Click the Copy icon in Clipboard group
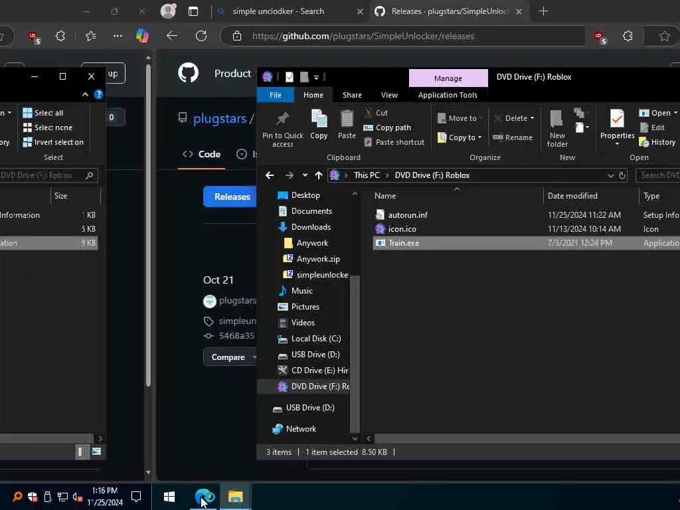 pos(319,118)
